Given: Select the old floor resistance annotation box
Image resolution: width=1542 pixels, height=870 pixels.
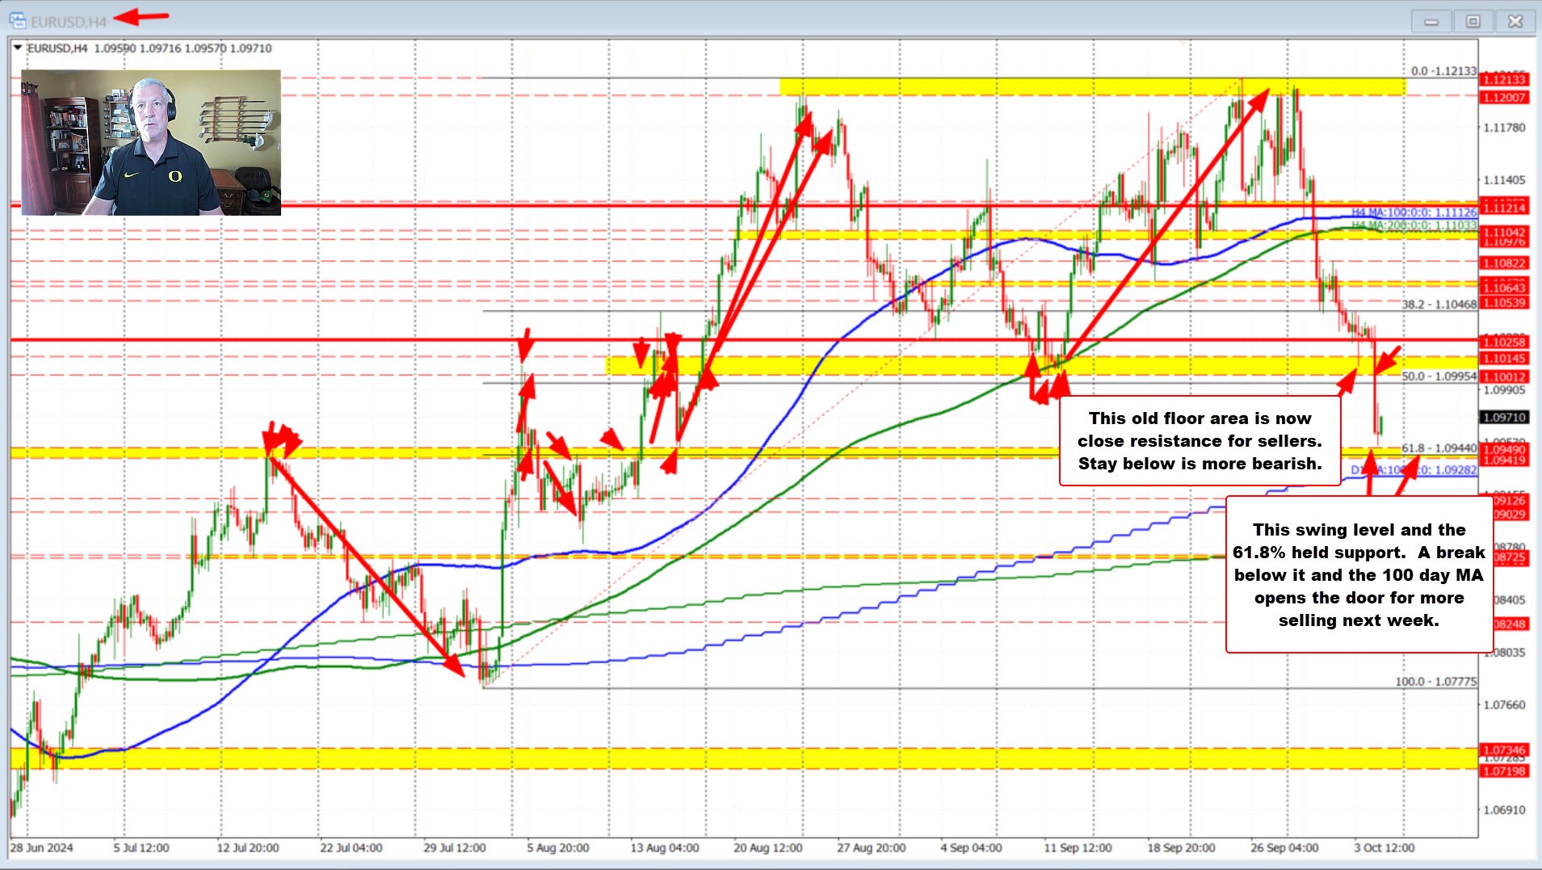Looking at the screenshot, I should [1199, 441].
